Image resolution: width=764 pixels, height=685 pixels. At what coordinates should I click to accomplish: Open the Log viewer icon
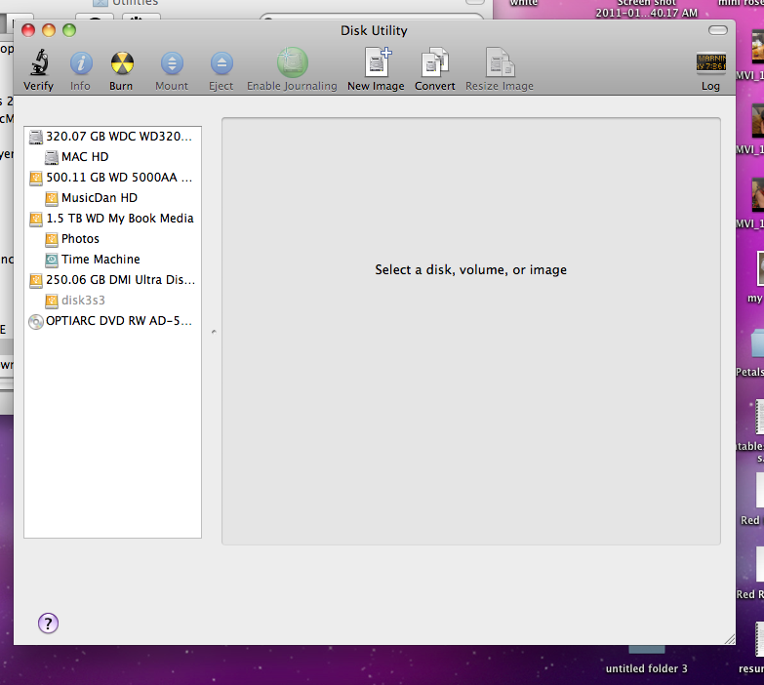click(711, 62)
